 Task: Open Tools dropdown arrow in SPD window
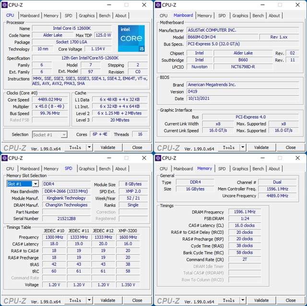[x=89, y=300]
